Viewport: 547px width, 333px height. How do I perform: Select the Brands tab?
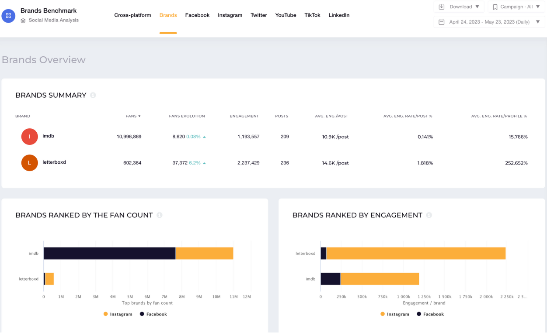point(168,15)
